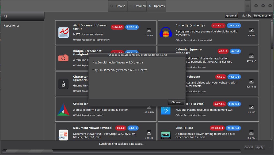Click the Character Map app icon
The image size is (274, 155).
point(63,84)
